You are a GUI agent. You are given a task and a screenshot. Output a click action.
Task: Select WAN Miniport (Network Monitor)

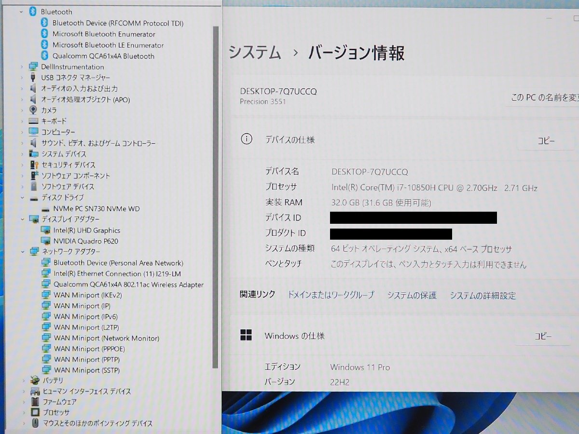[x=106, y=338]
